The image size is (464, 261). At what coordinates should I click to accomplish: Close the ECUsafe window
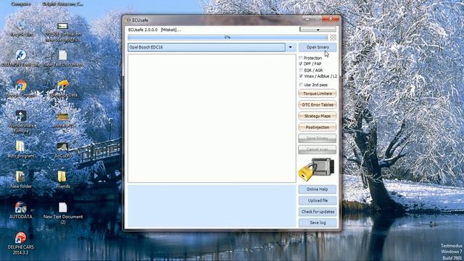(x=331, y=20)
